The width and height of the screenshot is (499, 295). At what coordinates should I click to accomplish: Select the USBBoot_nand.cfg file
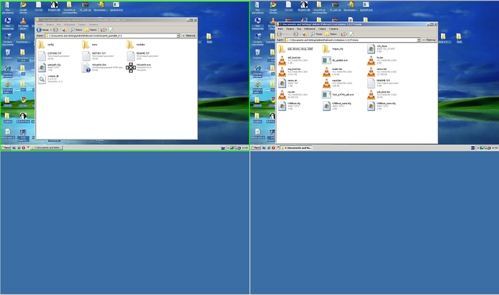point(327,106)
